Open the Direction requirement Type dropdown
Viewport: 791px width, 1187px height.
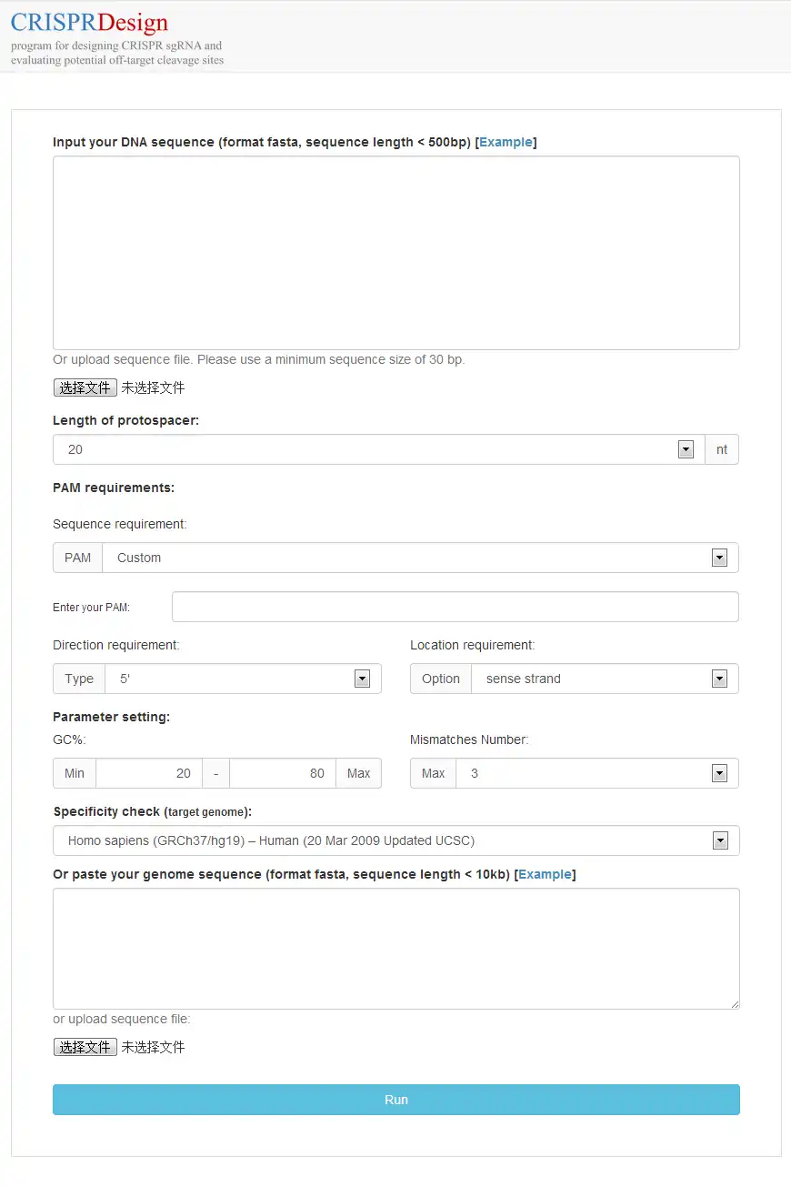click(362, 678)
